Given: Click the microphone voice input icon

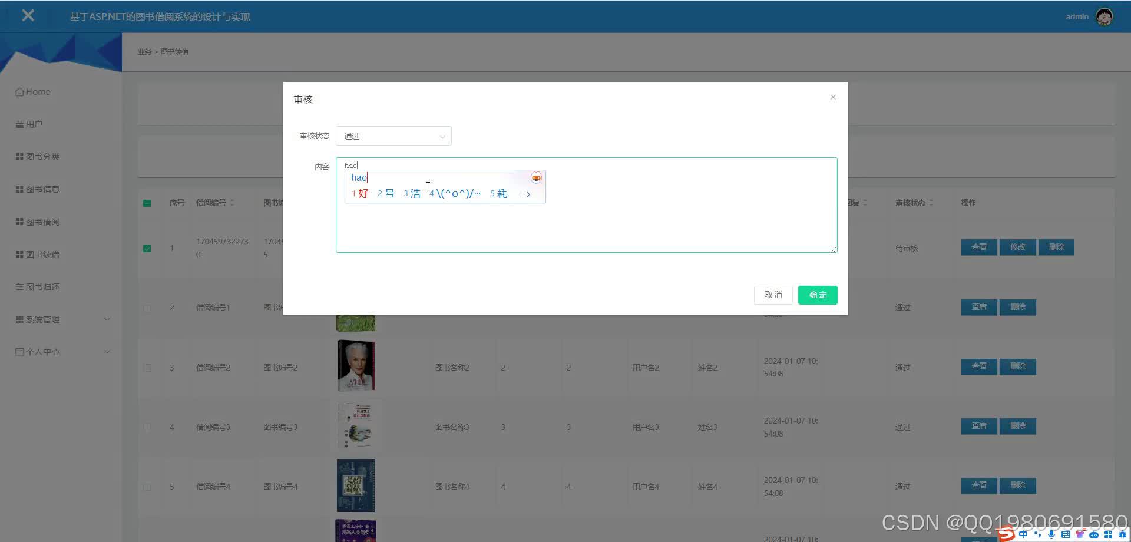Looking at the screenshot, I should (1051, 534).
